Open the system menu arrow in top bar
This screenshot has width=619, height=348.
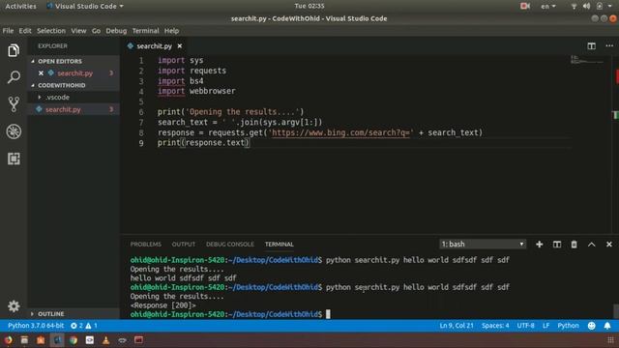pos(609,6)
